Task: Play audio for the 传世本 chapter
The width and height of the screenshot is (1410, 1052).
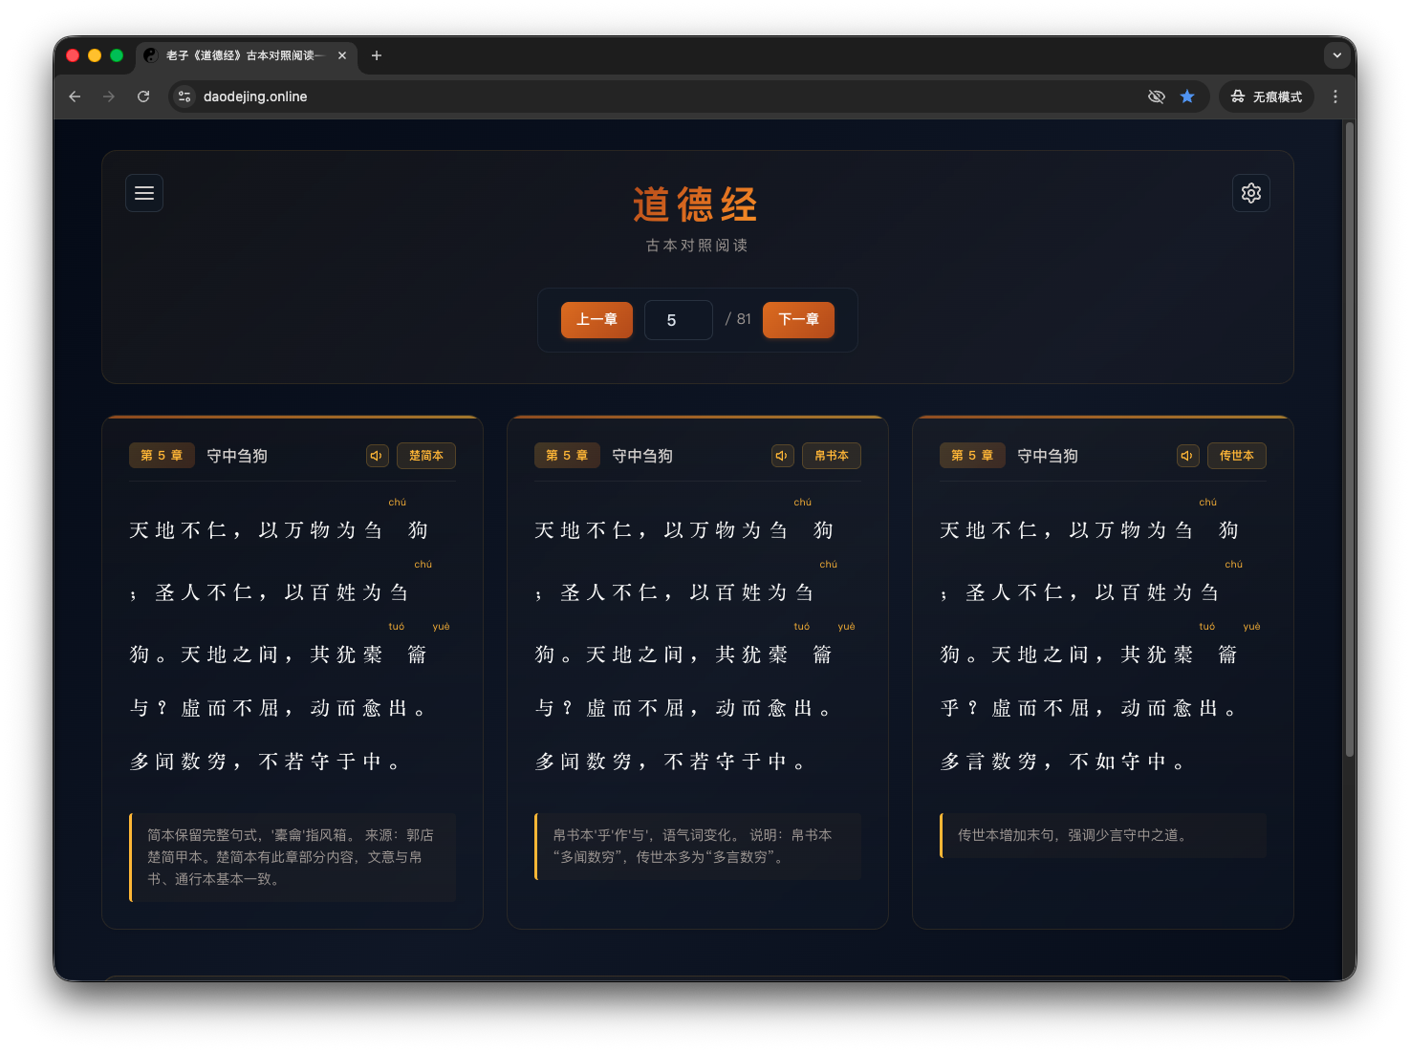Action: (x=1187, y=456)
